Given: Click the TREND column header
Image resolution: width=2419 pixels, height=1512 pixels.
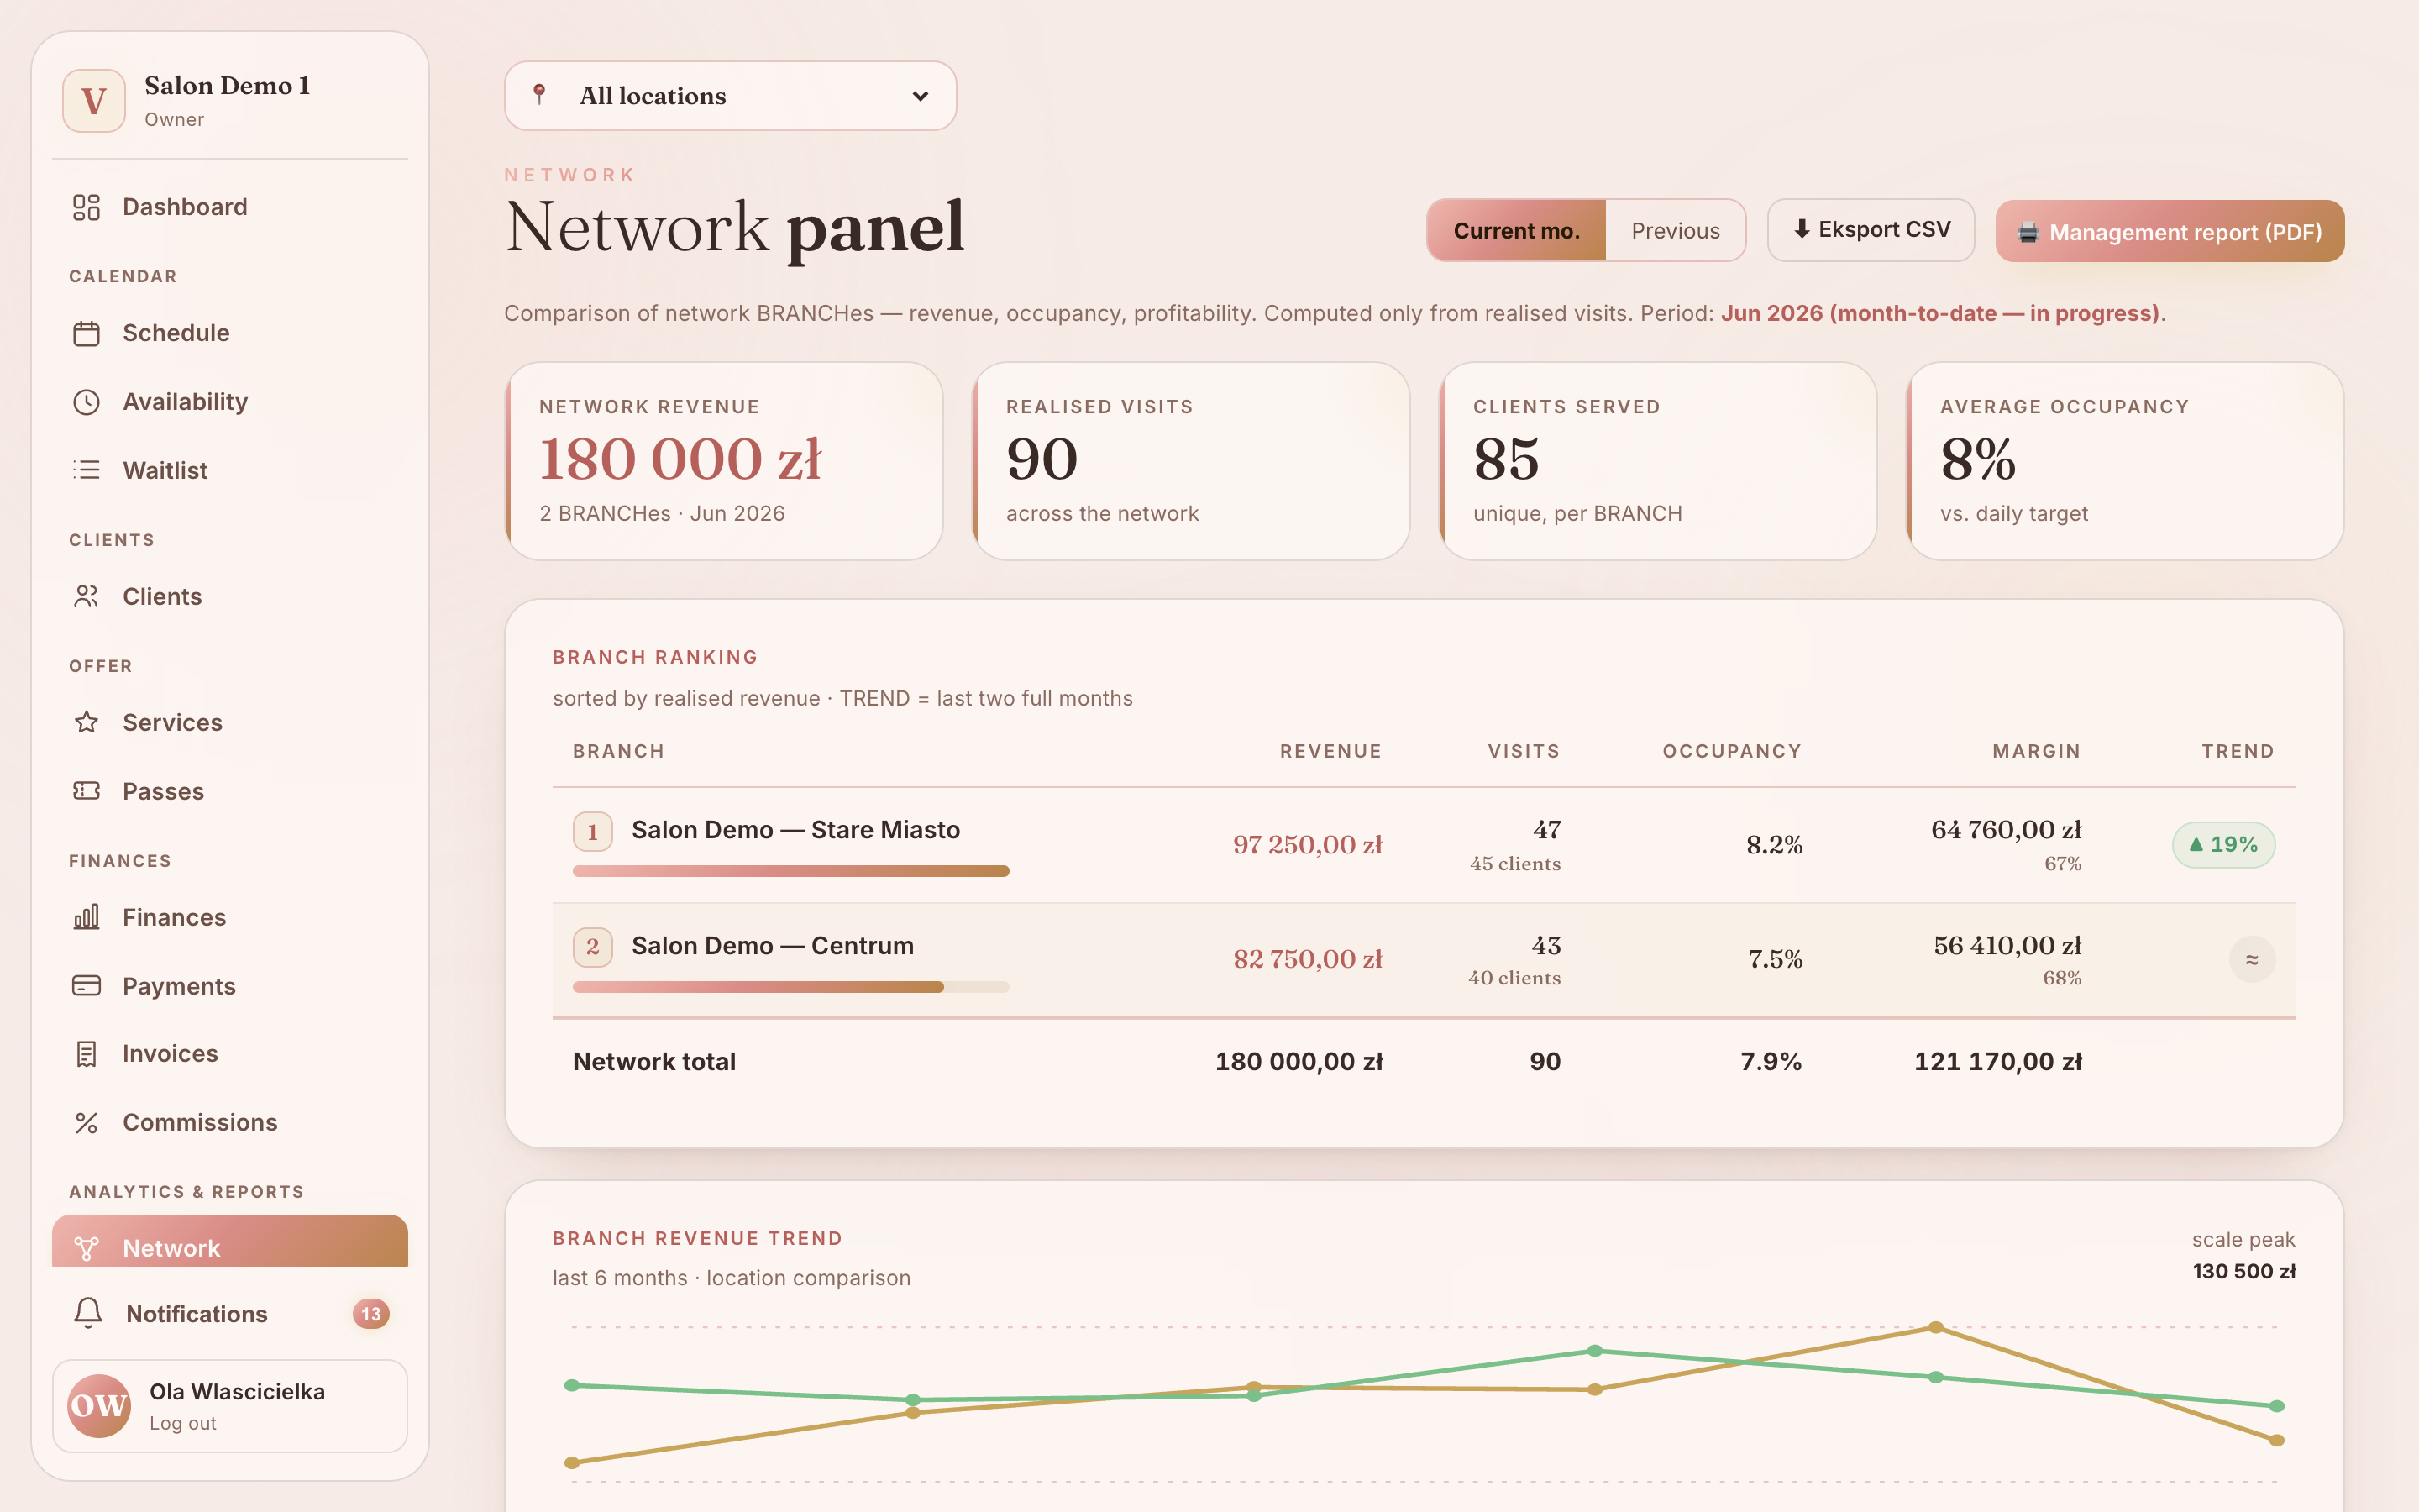Looking at the screenshot, I should [x=2238, y=751].
